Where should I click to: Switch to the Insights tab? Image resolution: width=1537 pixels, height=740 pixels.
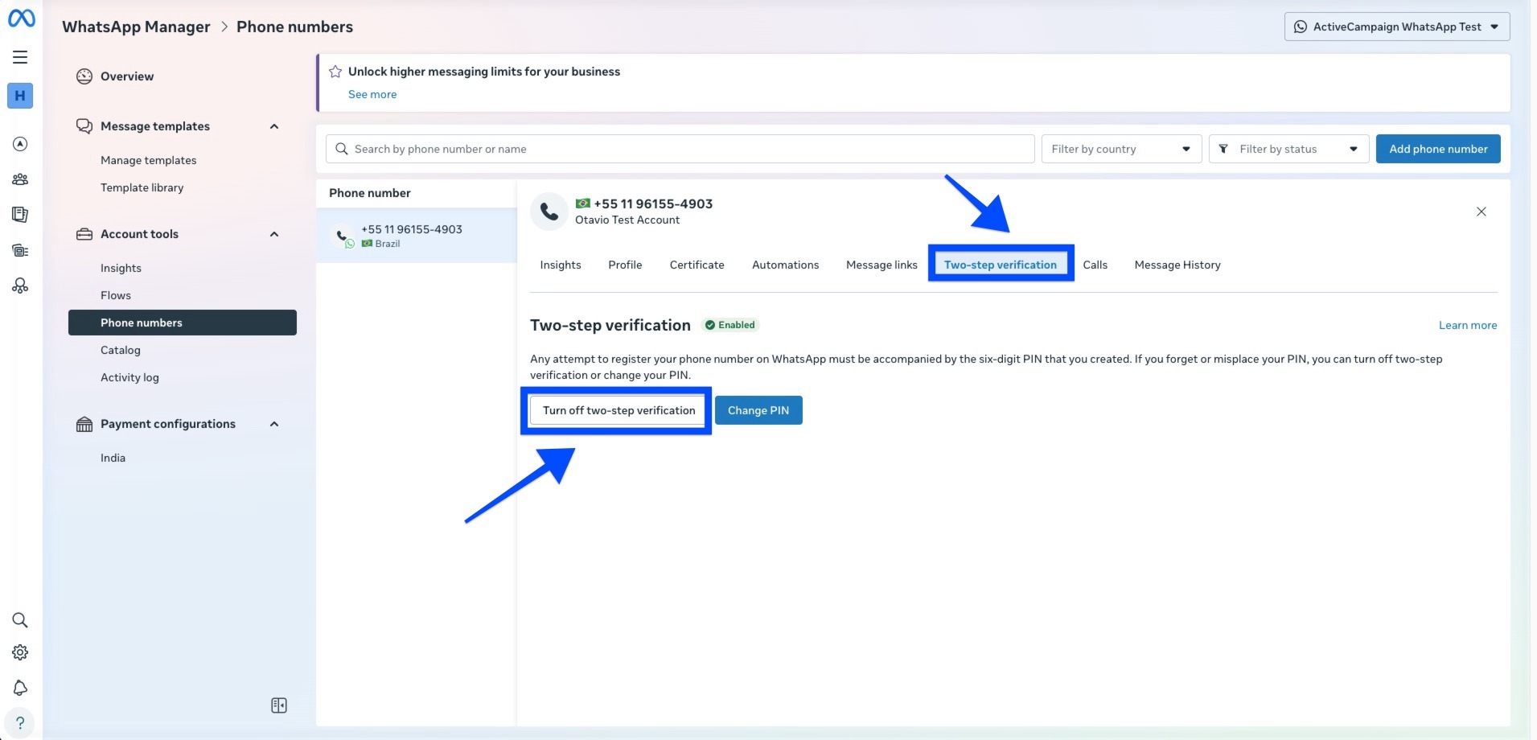point(561,265)
